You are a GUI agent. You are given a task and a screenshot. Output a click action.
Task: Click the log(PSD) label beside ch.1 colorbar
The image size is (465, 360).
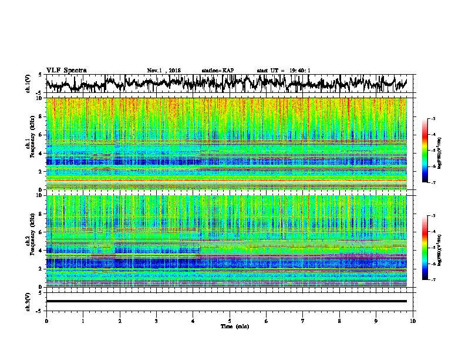440,153
